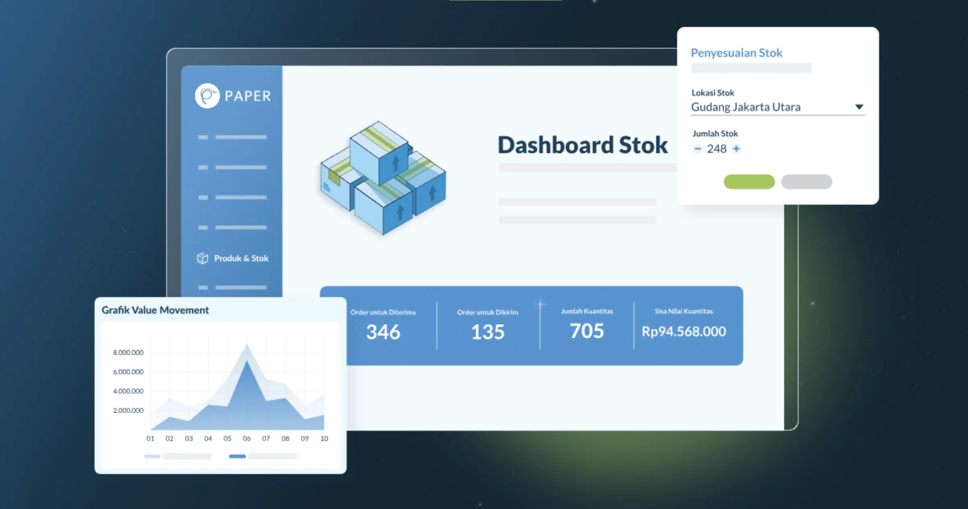Click the light legend slider beside the chart toggles
Screen dimensions: 968x509
coord(152,456)
